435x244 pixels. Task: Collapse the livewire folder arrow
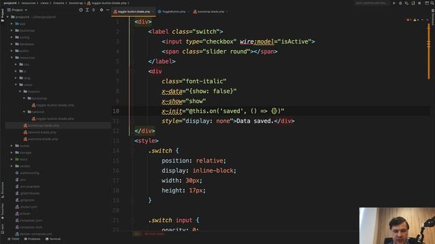pyautogui.click(x=20, y=91)
